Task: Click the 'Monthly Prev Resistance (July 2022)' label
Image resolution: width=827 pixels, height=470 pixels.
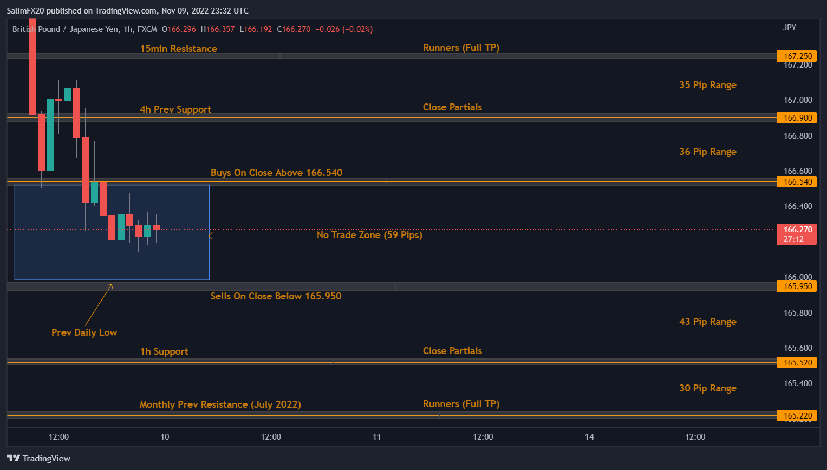Action: tap(220, 404)
